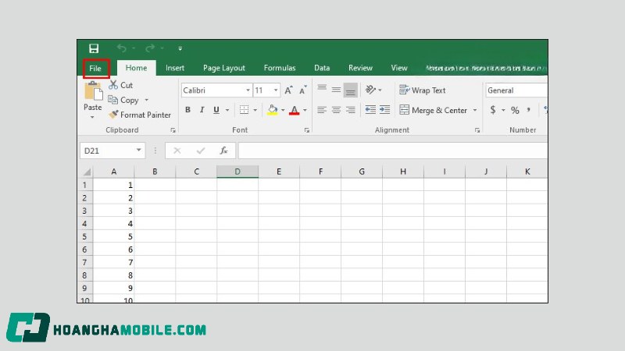Click the Undo arrow icon

122,48
